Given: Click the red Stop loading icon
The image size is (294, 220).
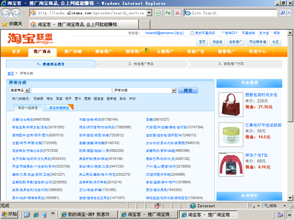Looking at the screenshot, I should [x=178, y=13].
